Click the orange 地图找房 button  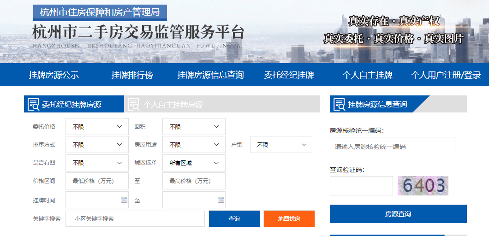(289, 219)
